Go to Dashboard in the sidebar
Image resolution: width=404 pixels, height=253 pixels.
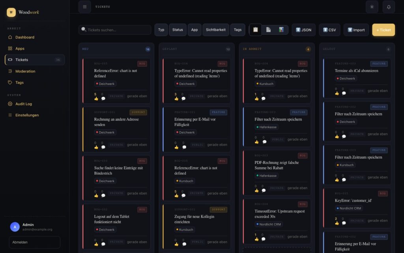pyautogui.click(x=35, y=37)
